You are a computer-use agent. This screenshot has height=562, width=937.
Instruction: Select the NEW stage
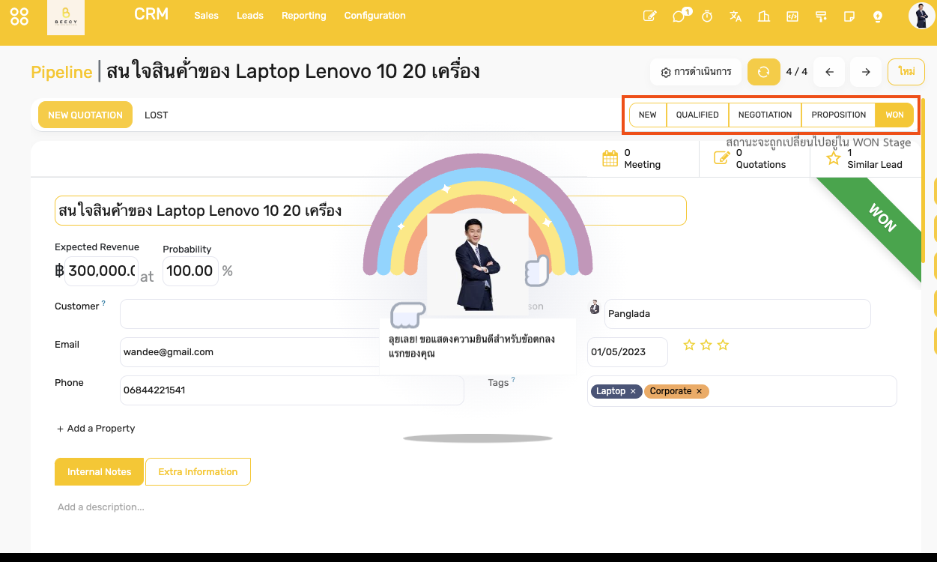(x=648, y=115)
